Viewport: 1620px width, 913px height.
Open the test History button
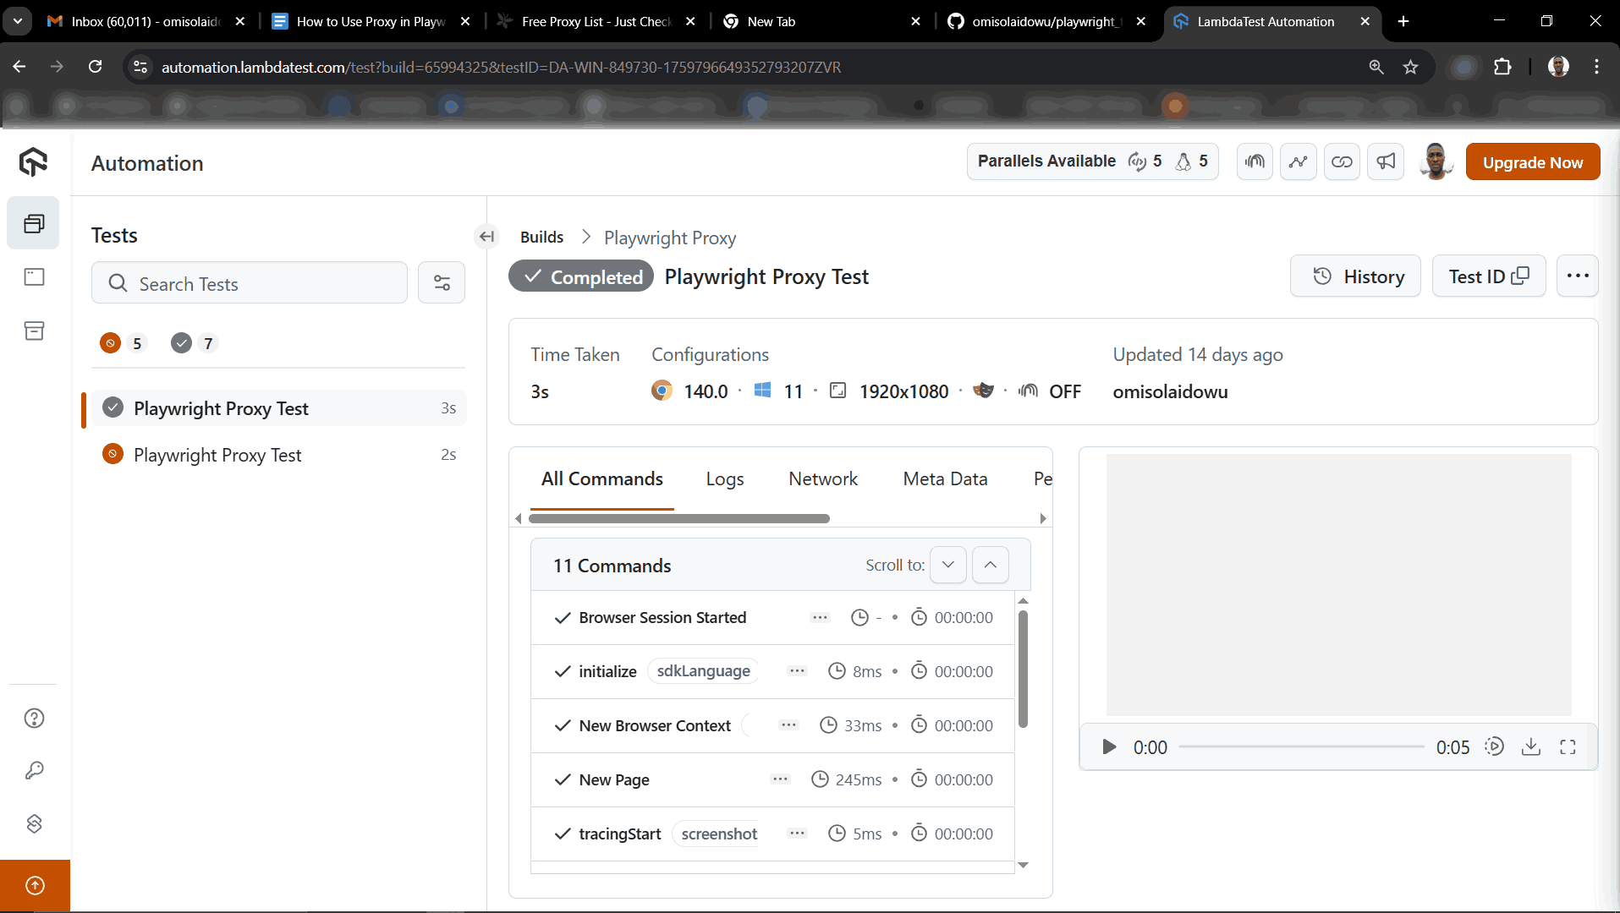click(x=1355, y=276)
